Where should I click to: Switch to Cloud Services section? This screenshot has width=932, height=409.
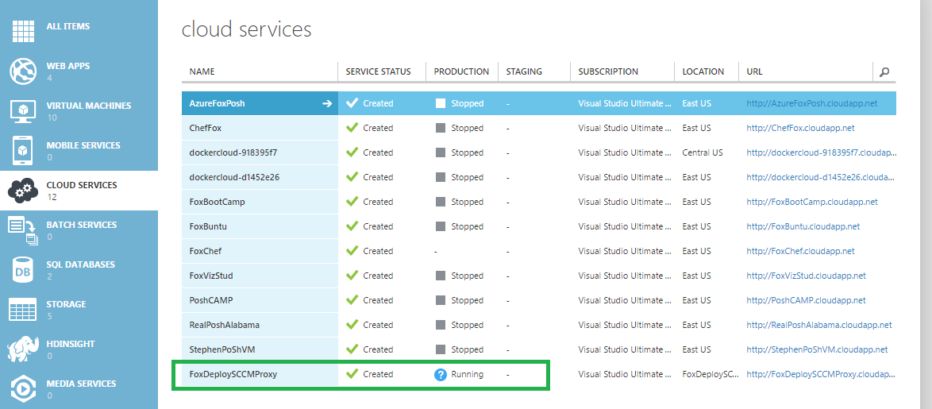[79, 191]
